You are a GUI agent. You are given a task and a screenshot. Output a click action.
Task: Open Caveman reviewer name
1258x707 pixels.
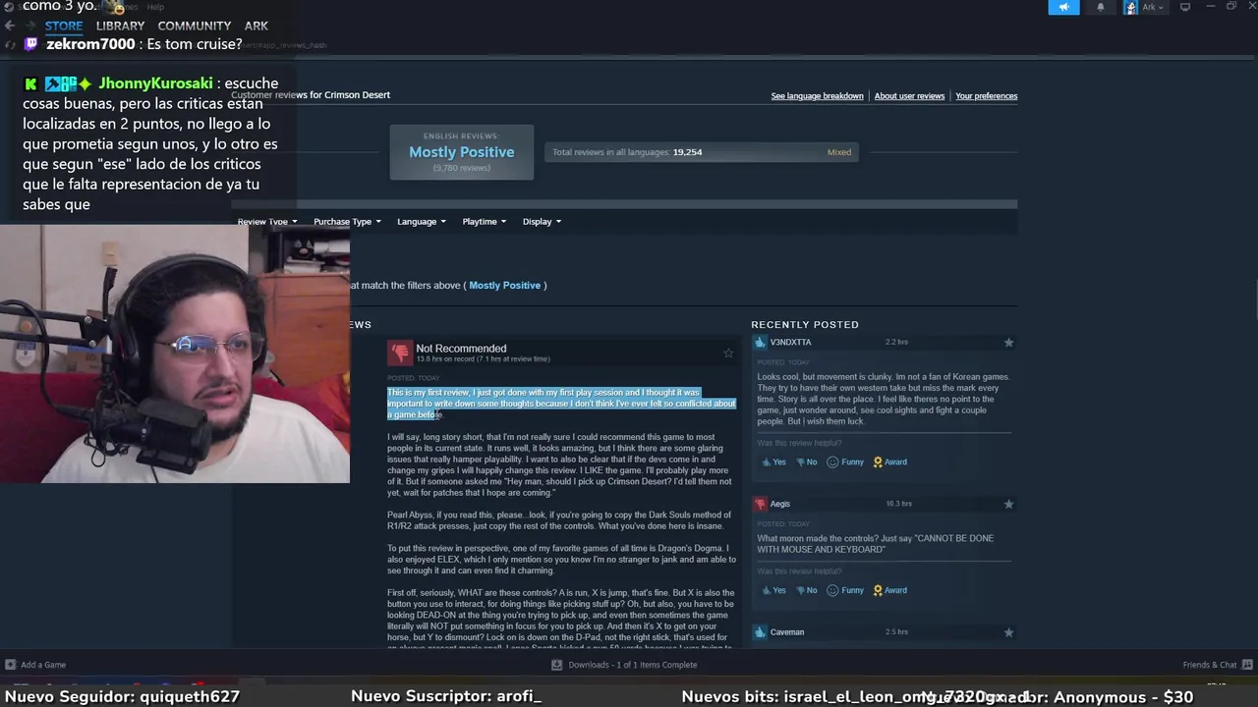click(787, 632)
